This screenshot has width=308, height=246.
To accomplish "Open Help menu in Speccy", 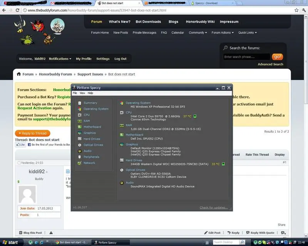I will pos(90,93).
